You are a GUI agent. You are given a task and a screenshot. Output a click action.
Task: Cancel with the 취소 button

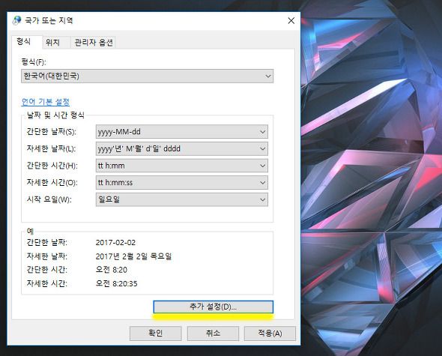213,334
